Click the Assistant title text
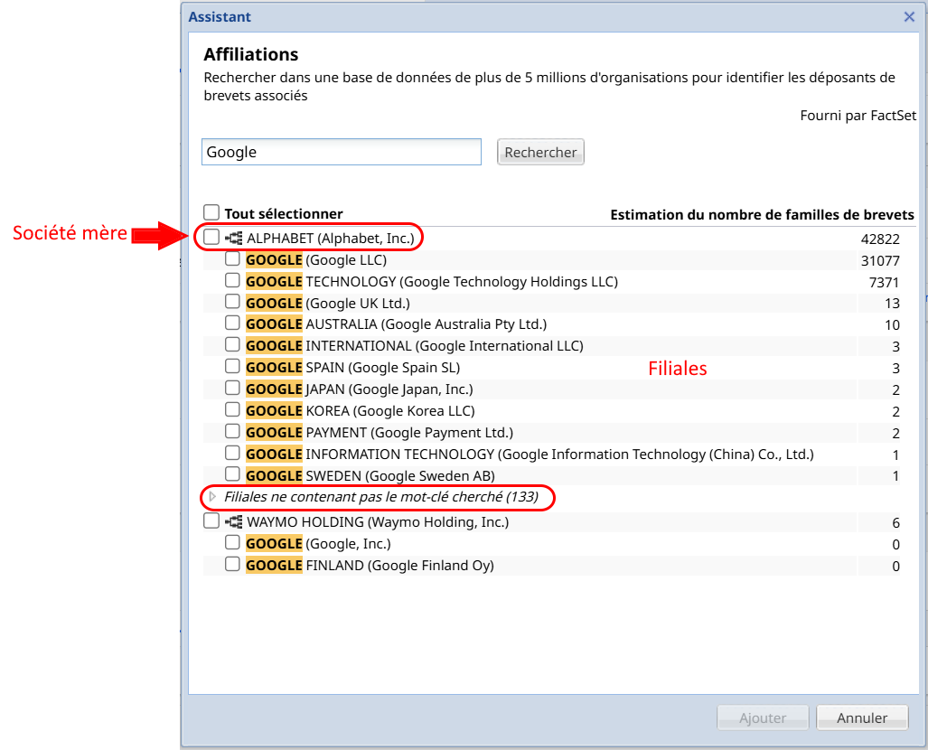928x750 pixels. pos(220,16)
